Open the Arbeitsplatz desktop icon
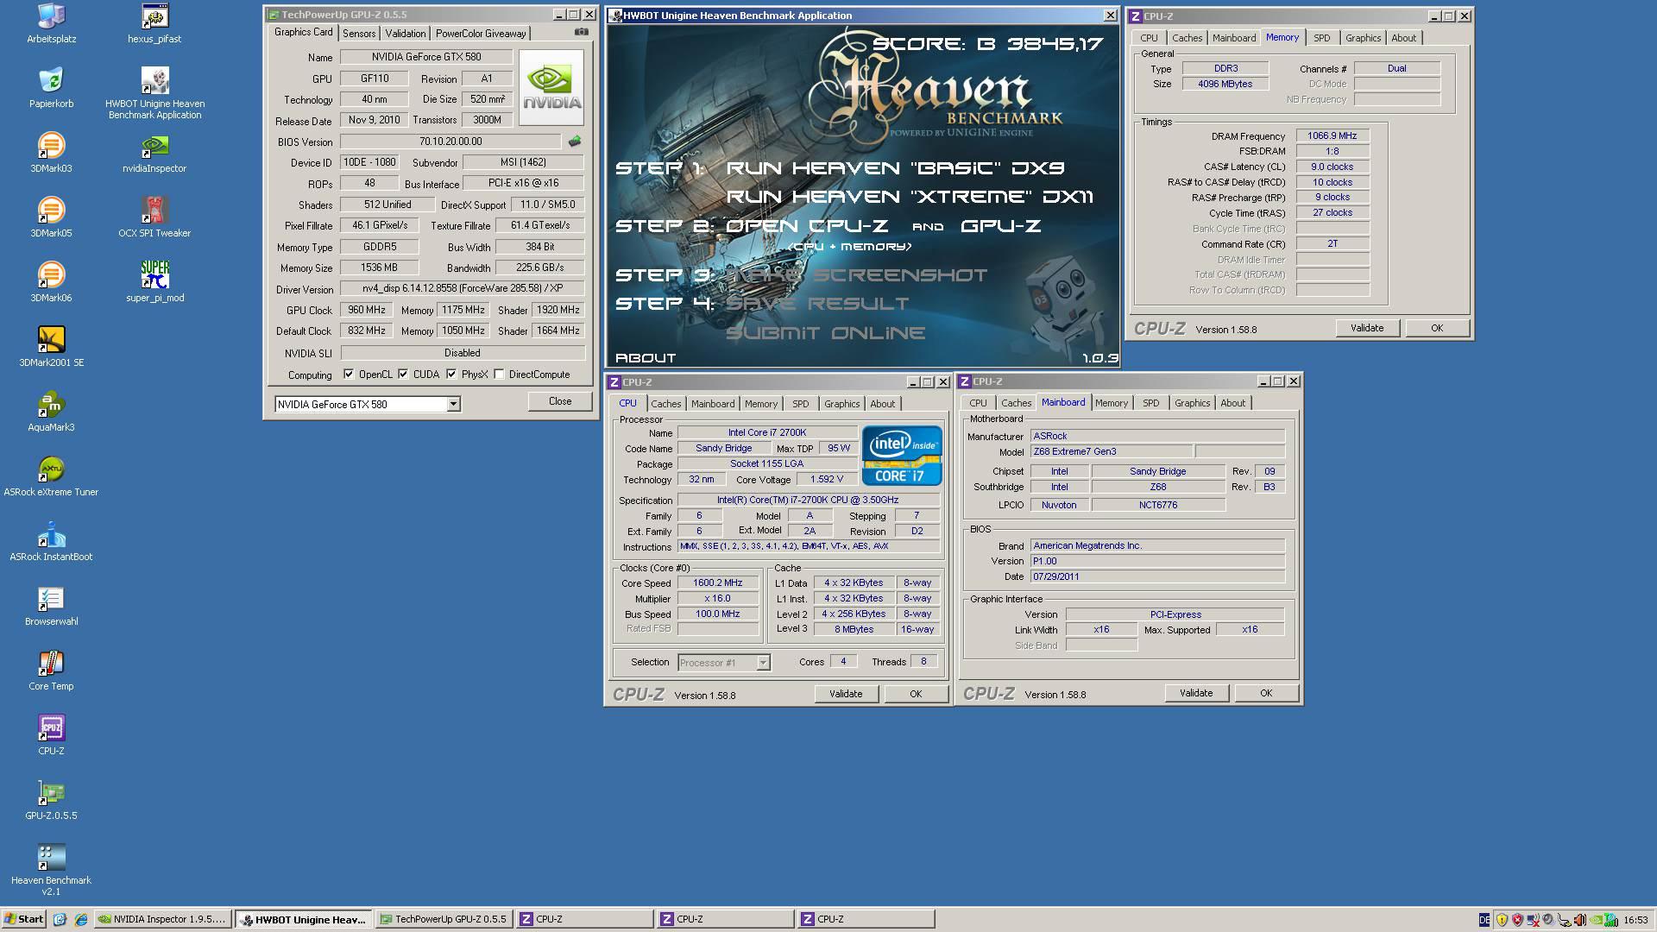1657x932 pixels. [x=51, y=23]
